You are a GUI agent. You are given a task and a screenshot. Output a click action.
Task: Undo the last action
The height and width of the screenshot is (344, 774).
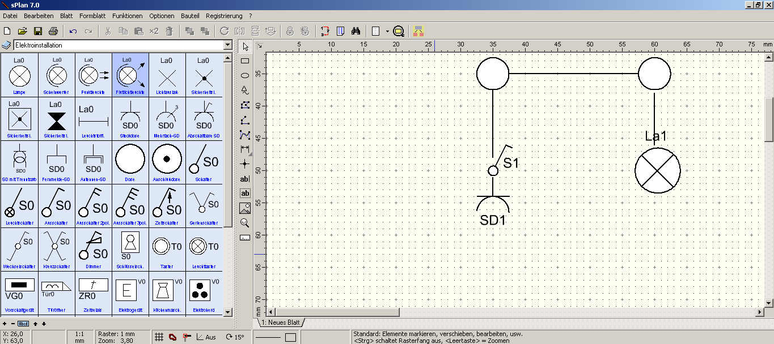point(73,31)
